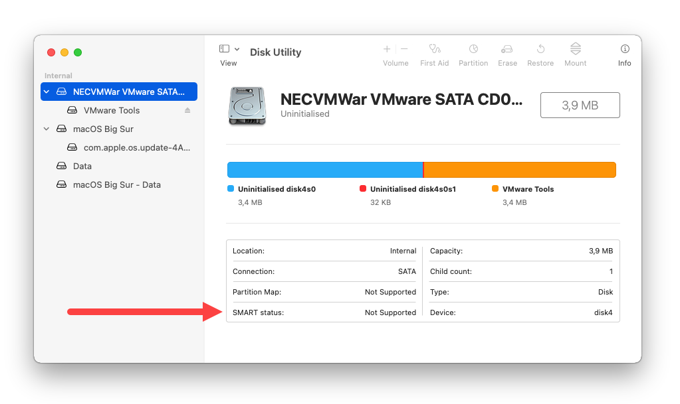Click blue Uninitialised disk4s0 legend swatch
The width and height of the screenshot is (680, 404).
pos(231,188)
